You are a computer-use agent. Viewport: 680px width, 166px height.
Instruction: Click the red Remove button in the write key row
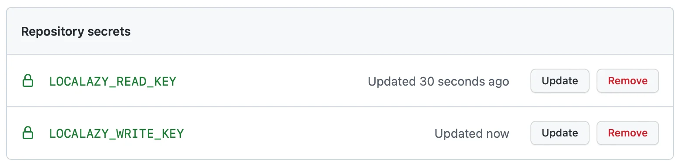tap(627, 133)
